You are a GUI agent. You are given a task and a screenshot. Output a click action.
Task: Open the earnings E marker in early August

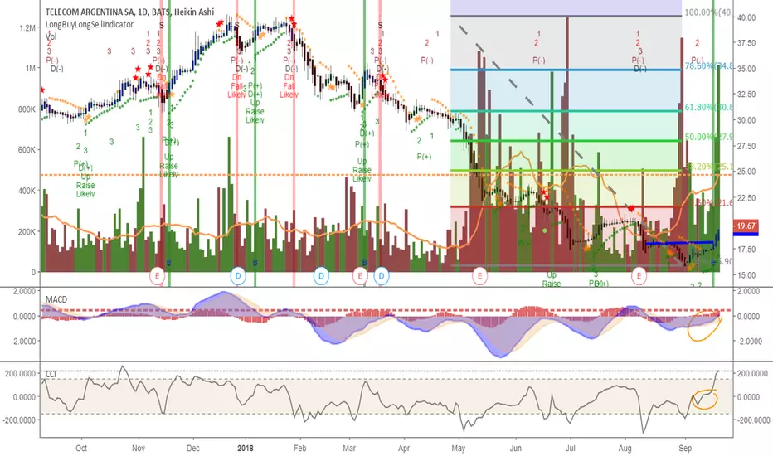(639, 275)
